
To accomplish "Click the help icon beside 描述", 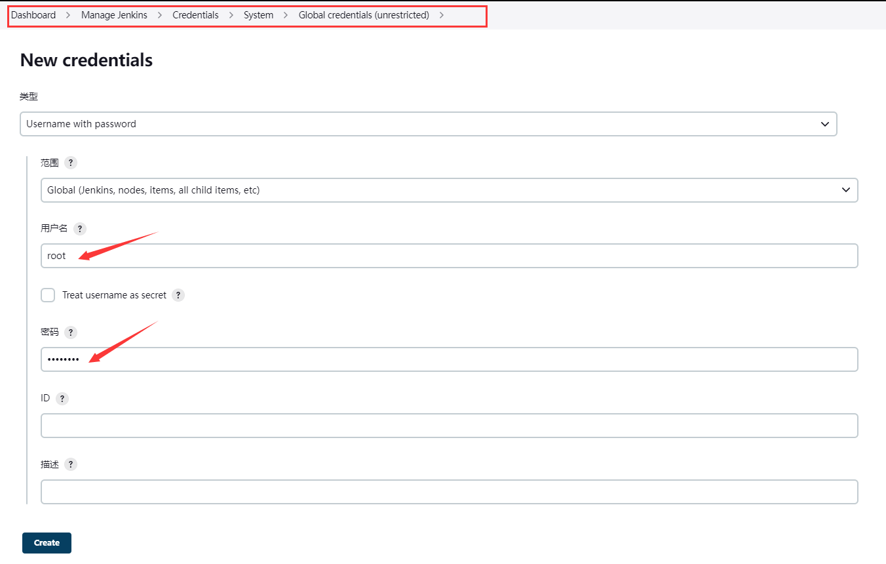I will tap(71, 464).
